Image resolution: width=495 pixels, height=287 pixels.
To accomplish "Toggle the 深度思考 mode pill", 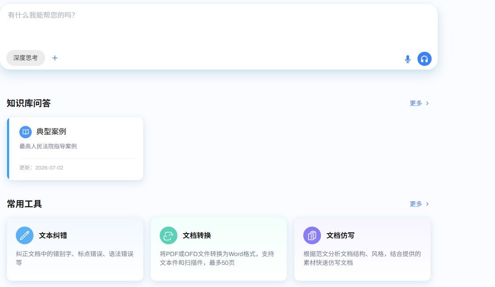I will (x=26, y=58).
